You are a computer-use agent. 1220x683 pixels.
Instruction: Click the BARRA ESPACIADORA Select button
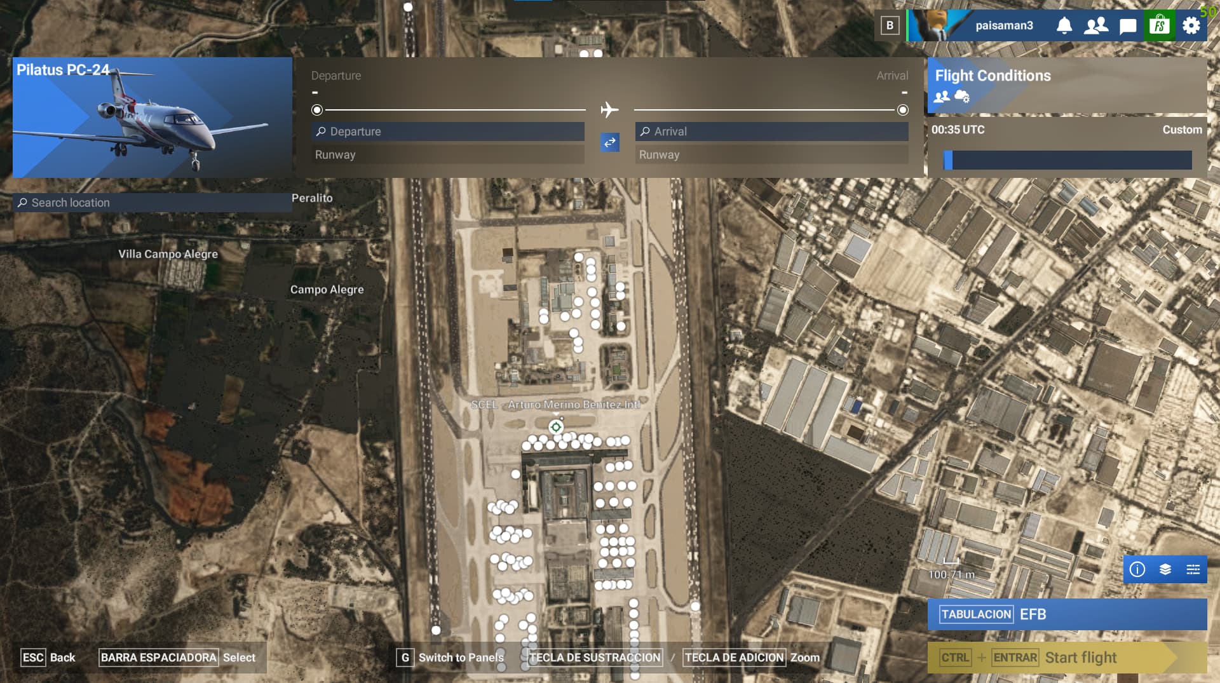(177, 658)
